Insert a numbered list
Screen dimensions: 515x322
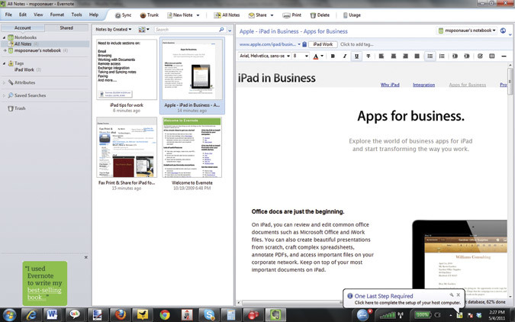click(442, 56)
